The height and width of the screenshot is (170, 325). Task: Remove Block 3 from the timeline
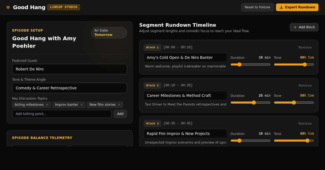[305, 124]
